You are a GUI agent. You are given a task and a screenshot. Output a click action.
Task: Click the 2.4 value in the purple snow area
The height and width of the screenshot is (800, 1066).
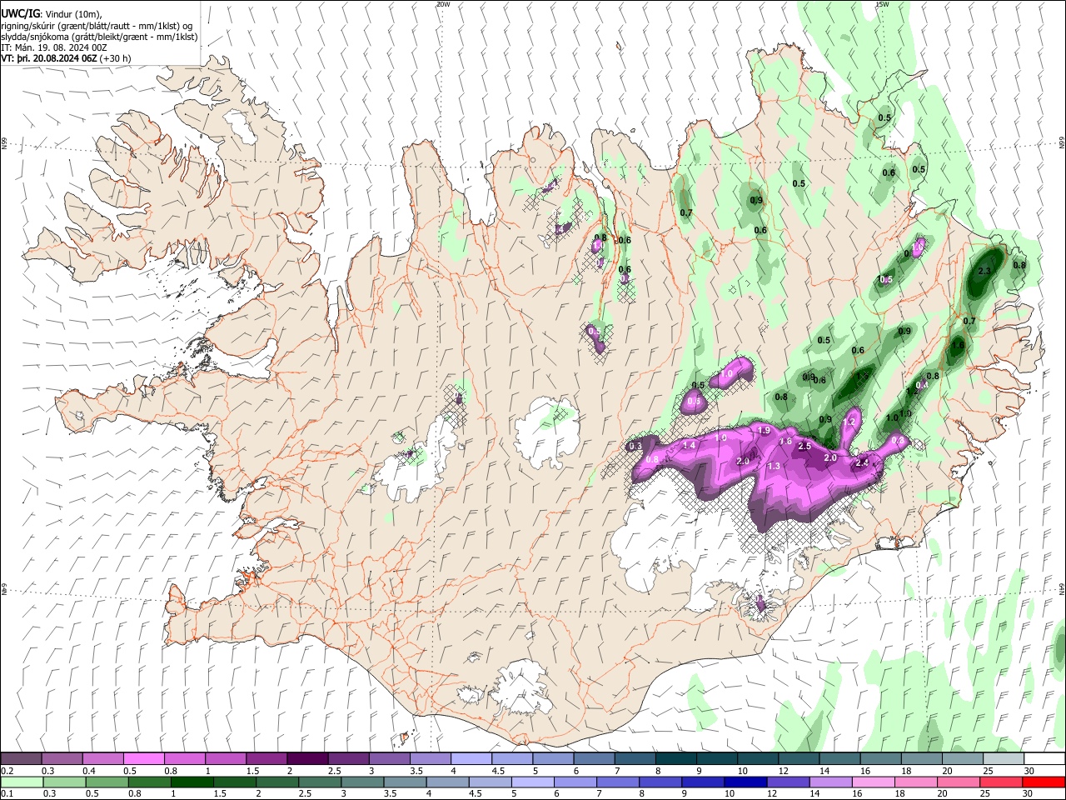(x=862, y=463)
